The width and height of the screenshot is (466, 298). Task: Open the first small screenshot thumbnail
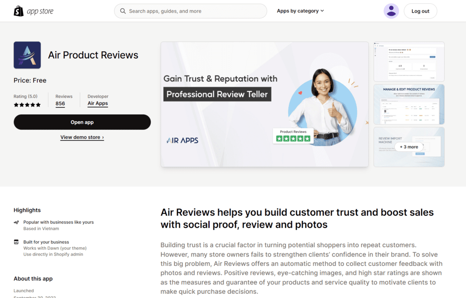coord(409,61)
